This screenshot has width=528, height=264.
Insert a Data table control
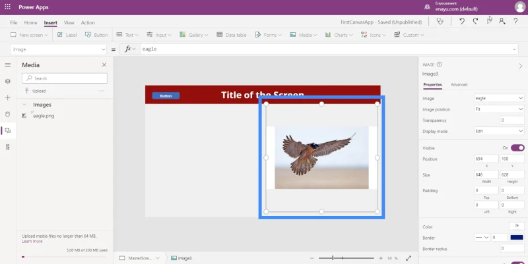(x=232, y=35)
